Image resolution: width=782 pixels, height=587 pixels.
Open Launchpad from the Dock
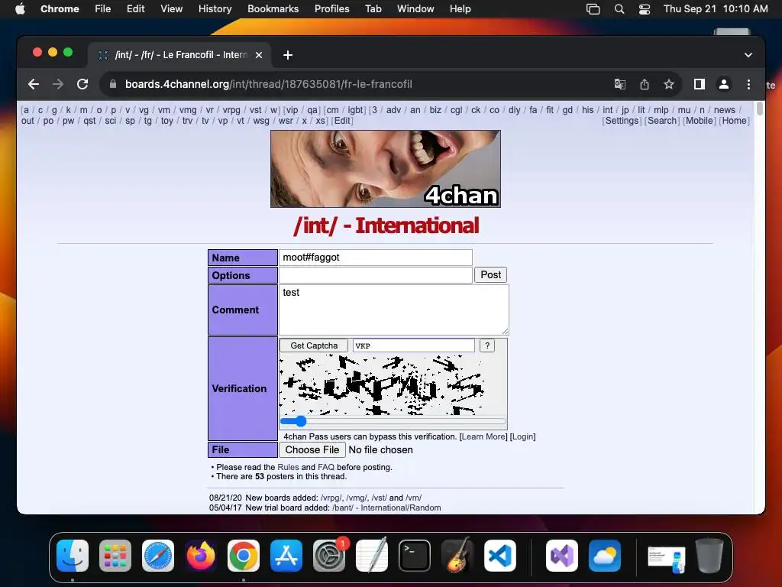[x=115, y=556]
